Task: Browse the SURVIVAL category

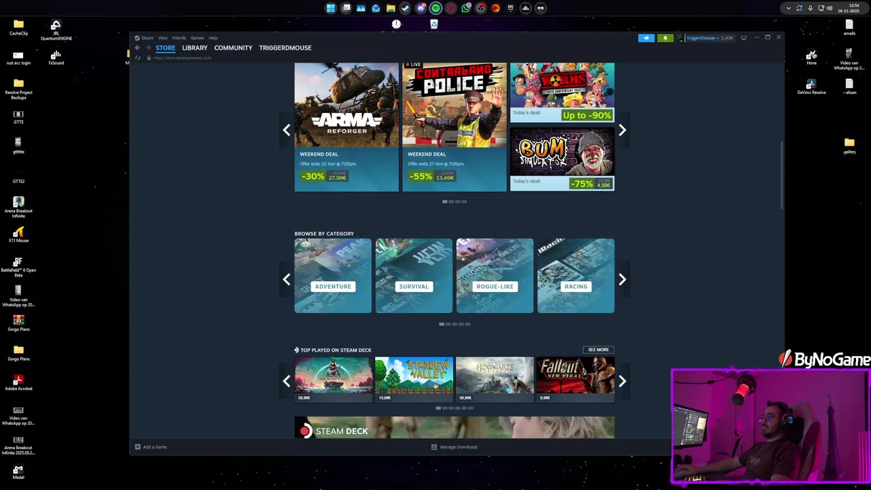Action: (x=414, y=276)
